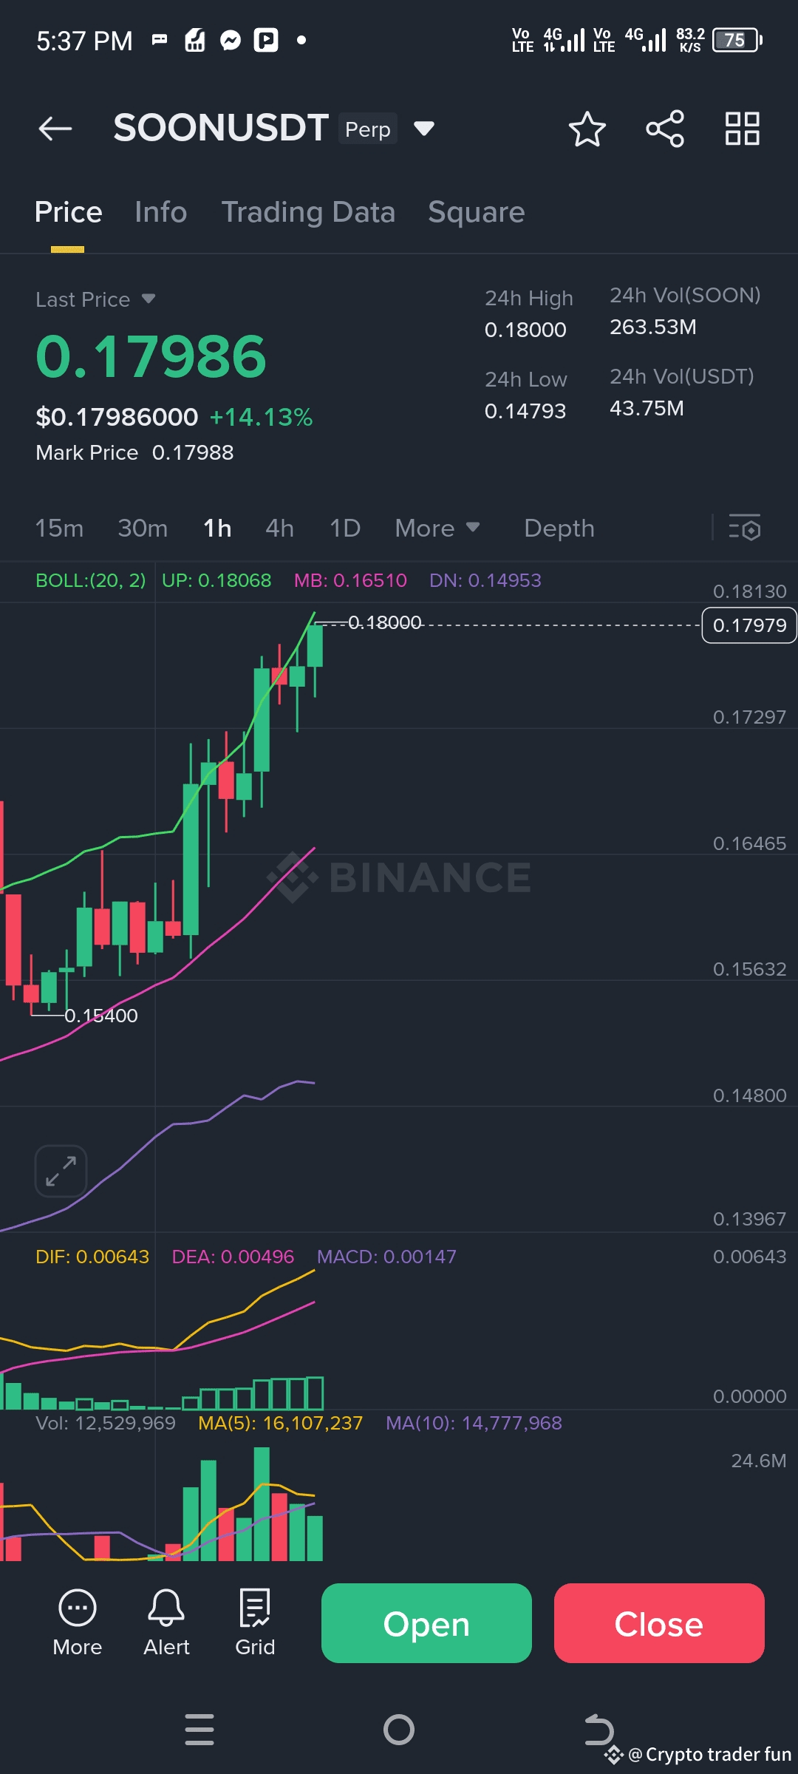
Task: Tap the DEA: 0.00496 label
Action: click(233, 1257)
